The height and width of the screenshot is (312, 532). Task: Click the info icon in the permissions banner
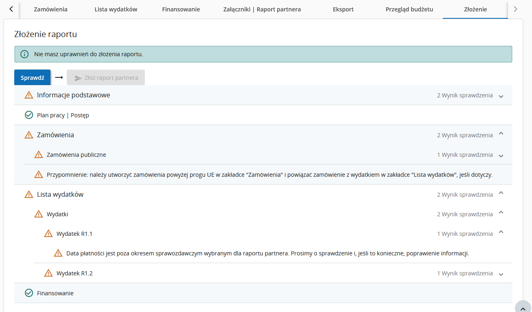[25, 54]
